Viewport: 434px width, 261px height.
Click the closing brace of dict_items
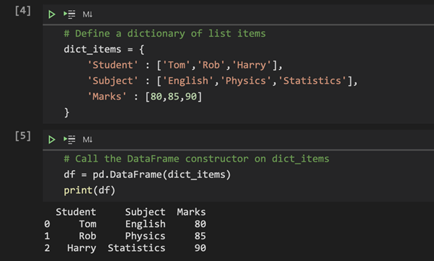point(67,112)
